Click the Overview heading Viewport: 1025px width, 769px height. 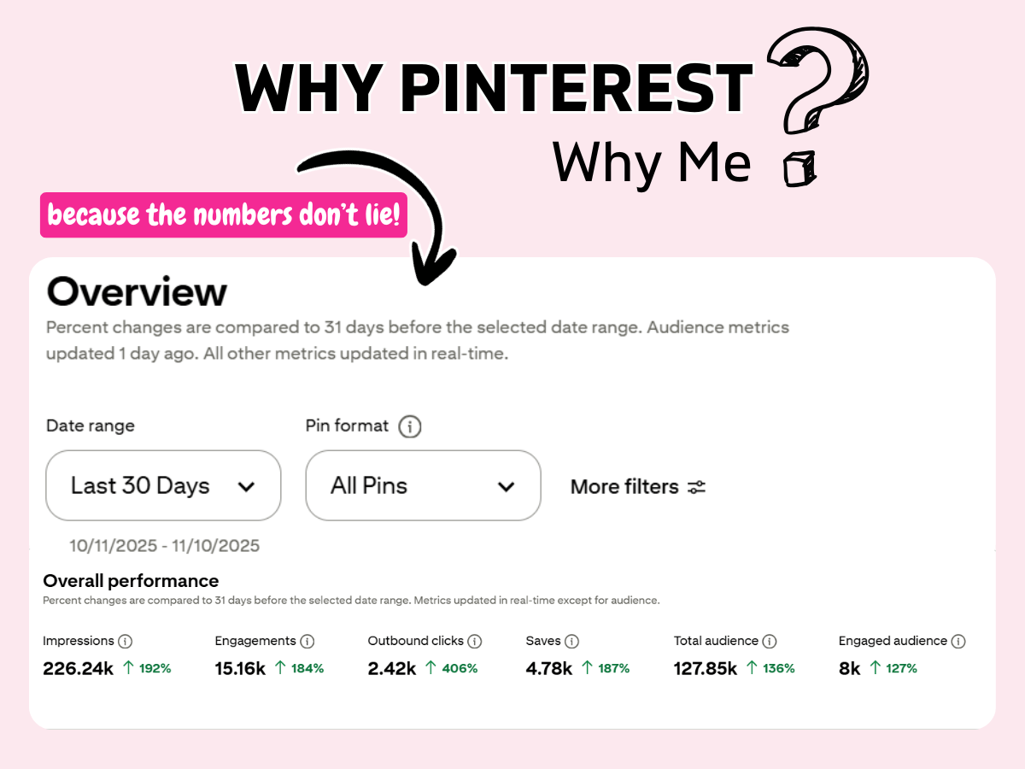point(137,292)
